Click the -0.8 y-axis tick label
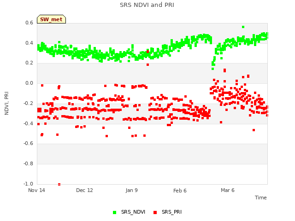This screenshot has height=221, width=295. coord(29,164)
